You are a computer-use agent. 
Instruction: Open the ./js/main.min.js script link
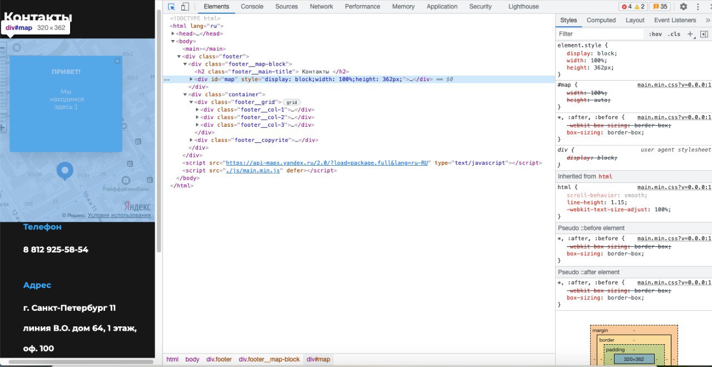tap(254, 171)
